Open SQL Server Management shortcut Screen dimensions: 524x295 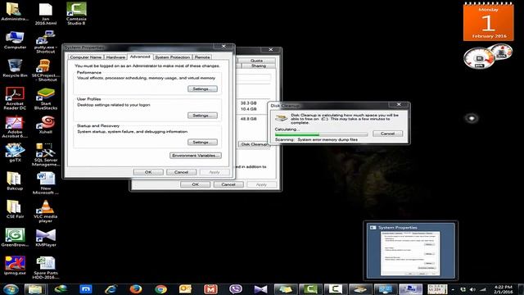(x=46, y=155)
